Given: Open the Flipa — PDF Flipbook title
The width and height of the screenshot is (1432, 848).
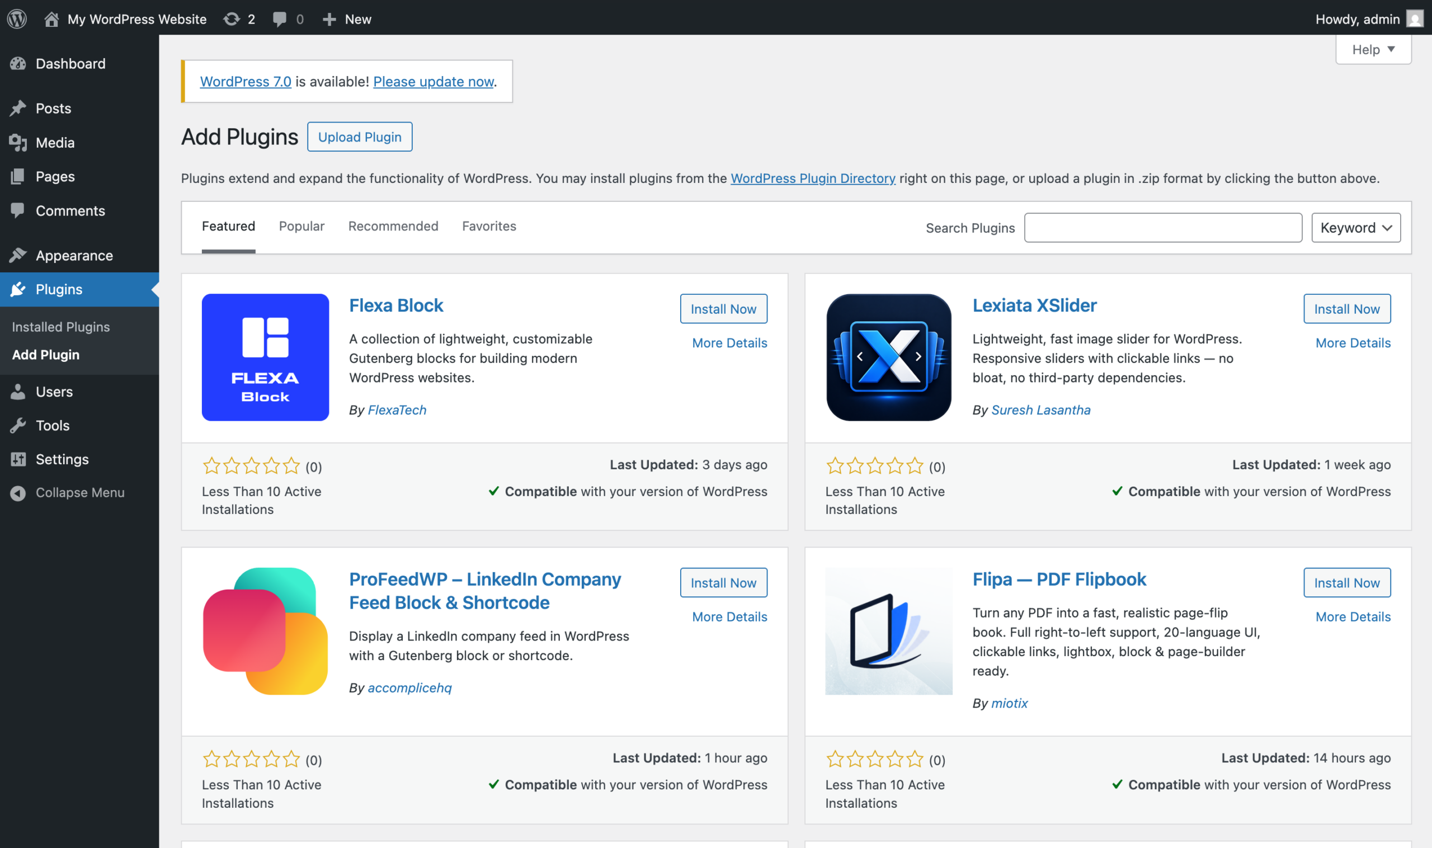Looking at the screenshot, I should coord(1059,579).
